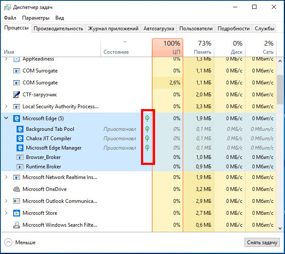Switch to the Автозагрузка tab

[x=159, y=29]
